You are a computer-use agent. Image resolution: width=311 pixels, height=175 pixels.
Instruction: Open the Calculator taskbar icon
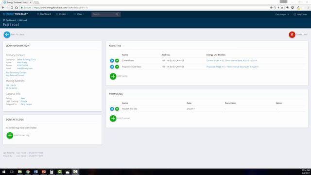point(52,172)
